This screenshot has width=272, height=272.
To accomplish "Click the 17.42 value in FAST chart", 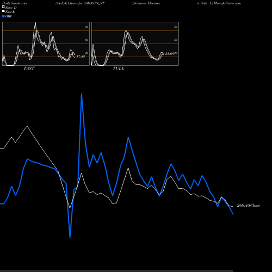I will pyautogui.click(x=81, y=57).
